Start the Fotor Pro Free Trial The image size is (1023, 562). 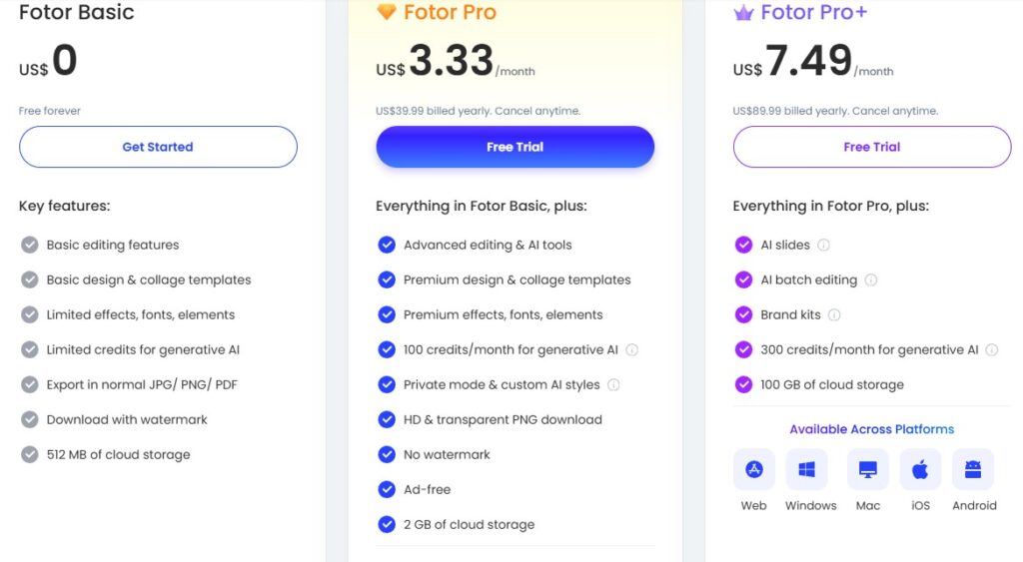514,147
